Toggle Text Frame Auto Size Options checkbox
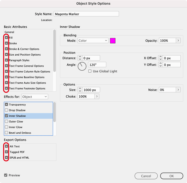 (6, 83)
